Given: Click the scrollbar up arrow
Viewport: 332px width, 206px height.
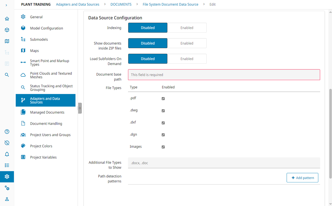Looking at the screenshot, I should (330, 12).
